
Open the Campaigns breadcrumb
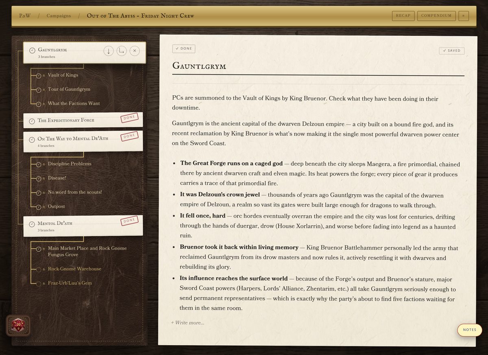pyautogui.click(x=59, y=16)
